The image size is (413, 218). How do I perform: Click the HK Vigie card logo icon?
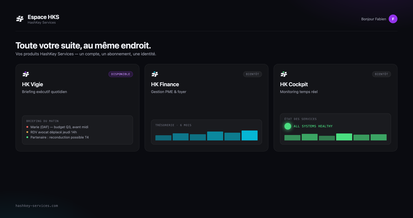(26, 74)
